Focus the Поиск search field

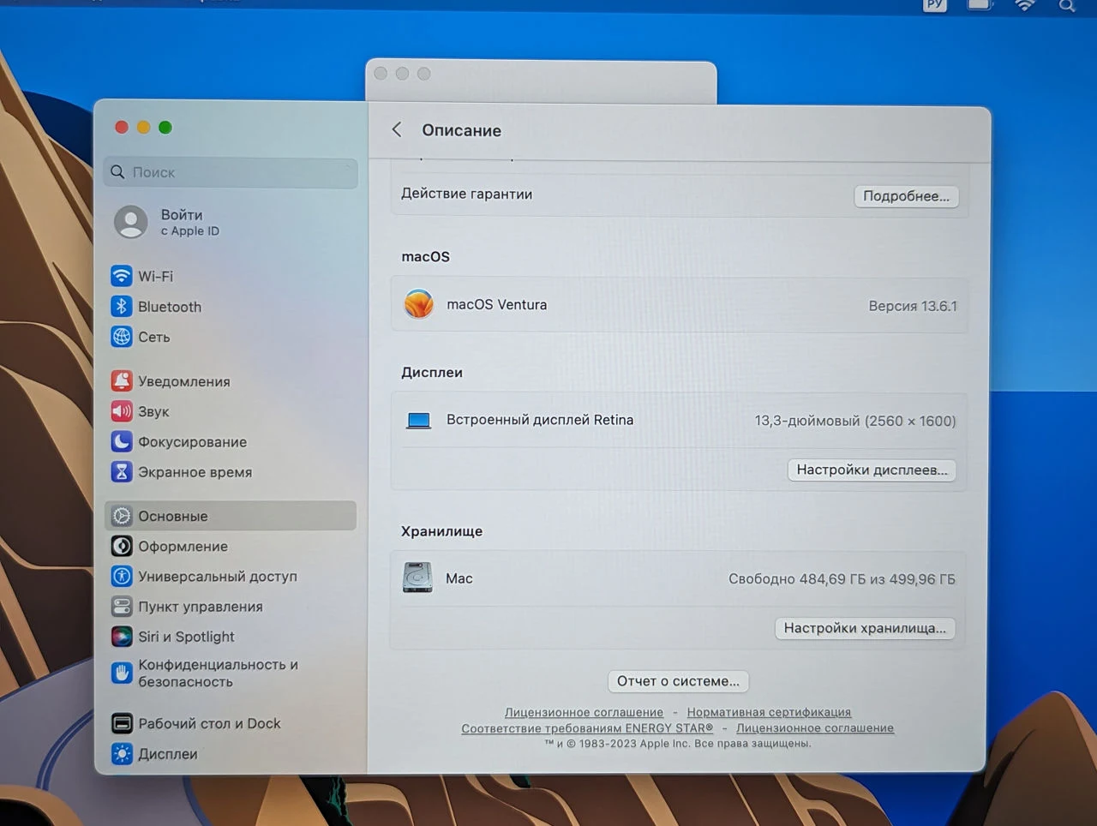click(231, 172)
